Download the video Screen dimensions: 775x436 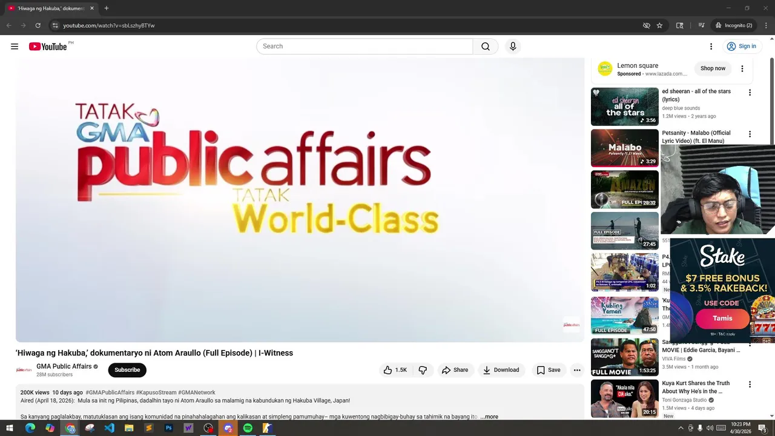[x=501, y=370]
